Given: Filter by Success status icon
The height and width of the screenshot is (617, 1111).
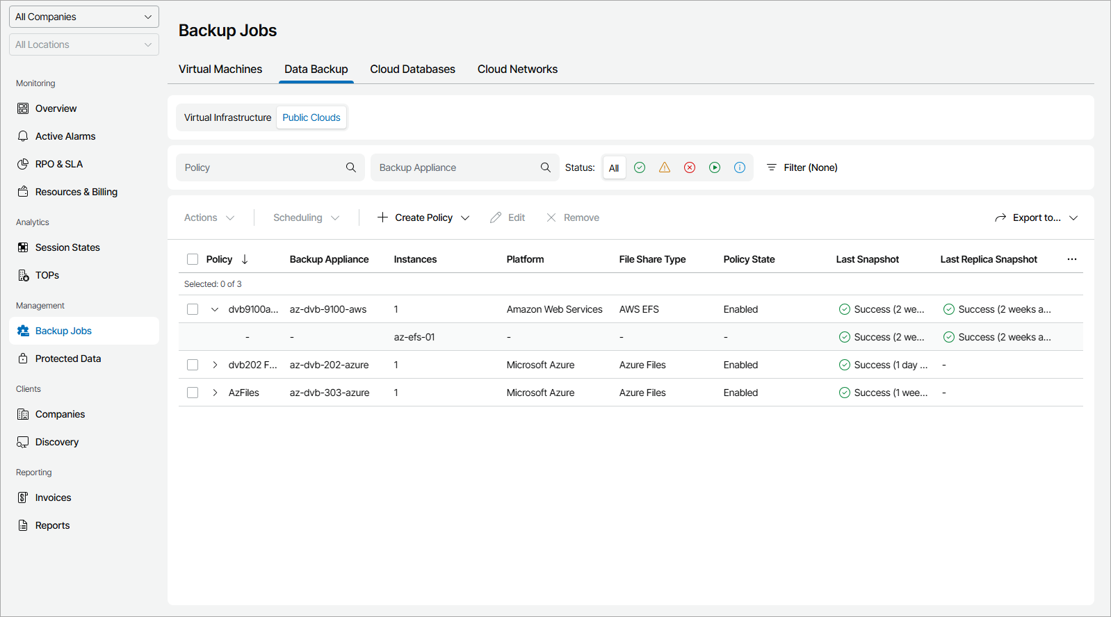Looking at the screenshot, I should [x=640, y=167].
